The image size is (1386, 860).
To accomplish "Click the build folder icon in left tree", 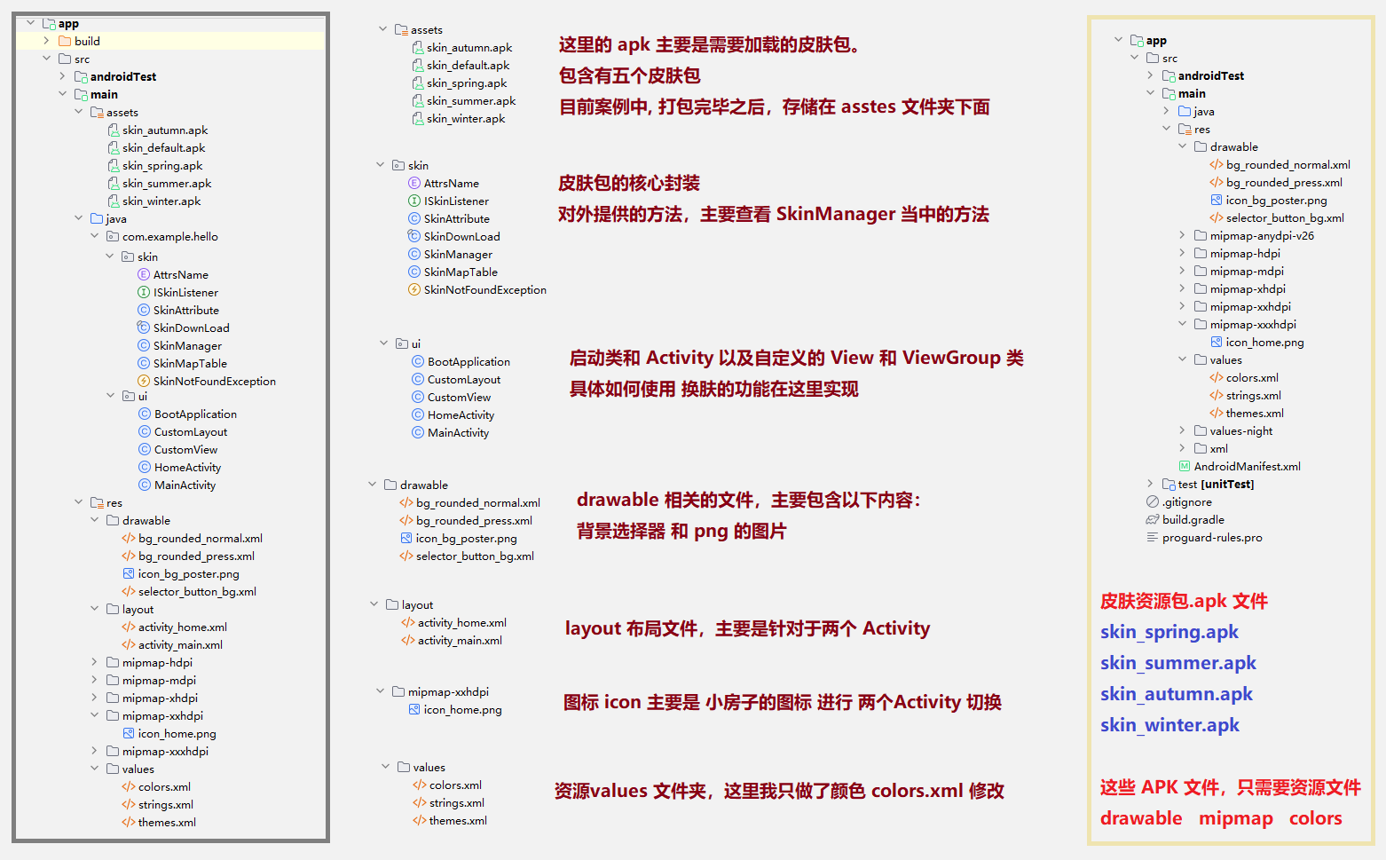I will coord(65,41).
